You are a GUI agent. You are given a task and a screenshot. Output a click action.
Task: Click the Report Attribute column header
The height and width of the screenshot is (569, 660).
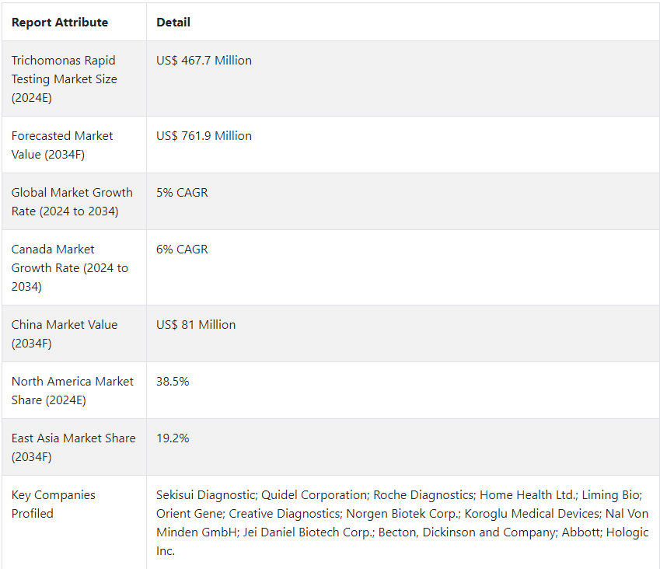[60, 23]
